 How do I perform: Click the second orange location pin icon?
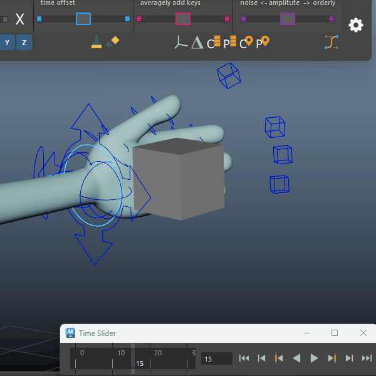[x=265, y=42]
